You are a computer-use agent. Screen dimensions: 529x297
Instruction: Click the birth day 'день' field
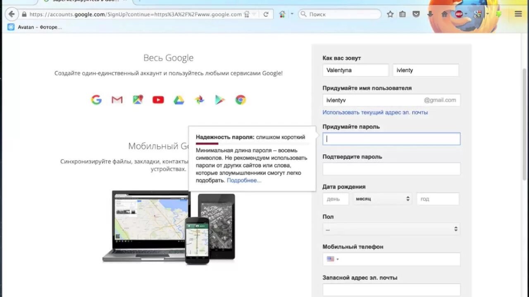click(336, 199)
